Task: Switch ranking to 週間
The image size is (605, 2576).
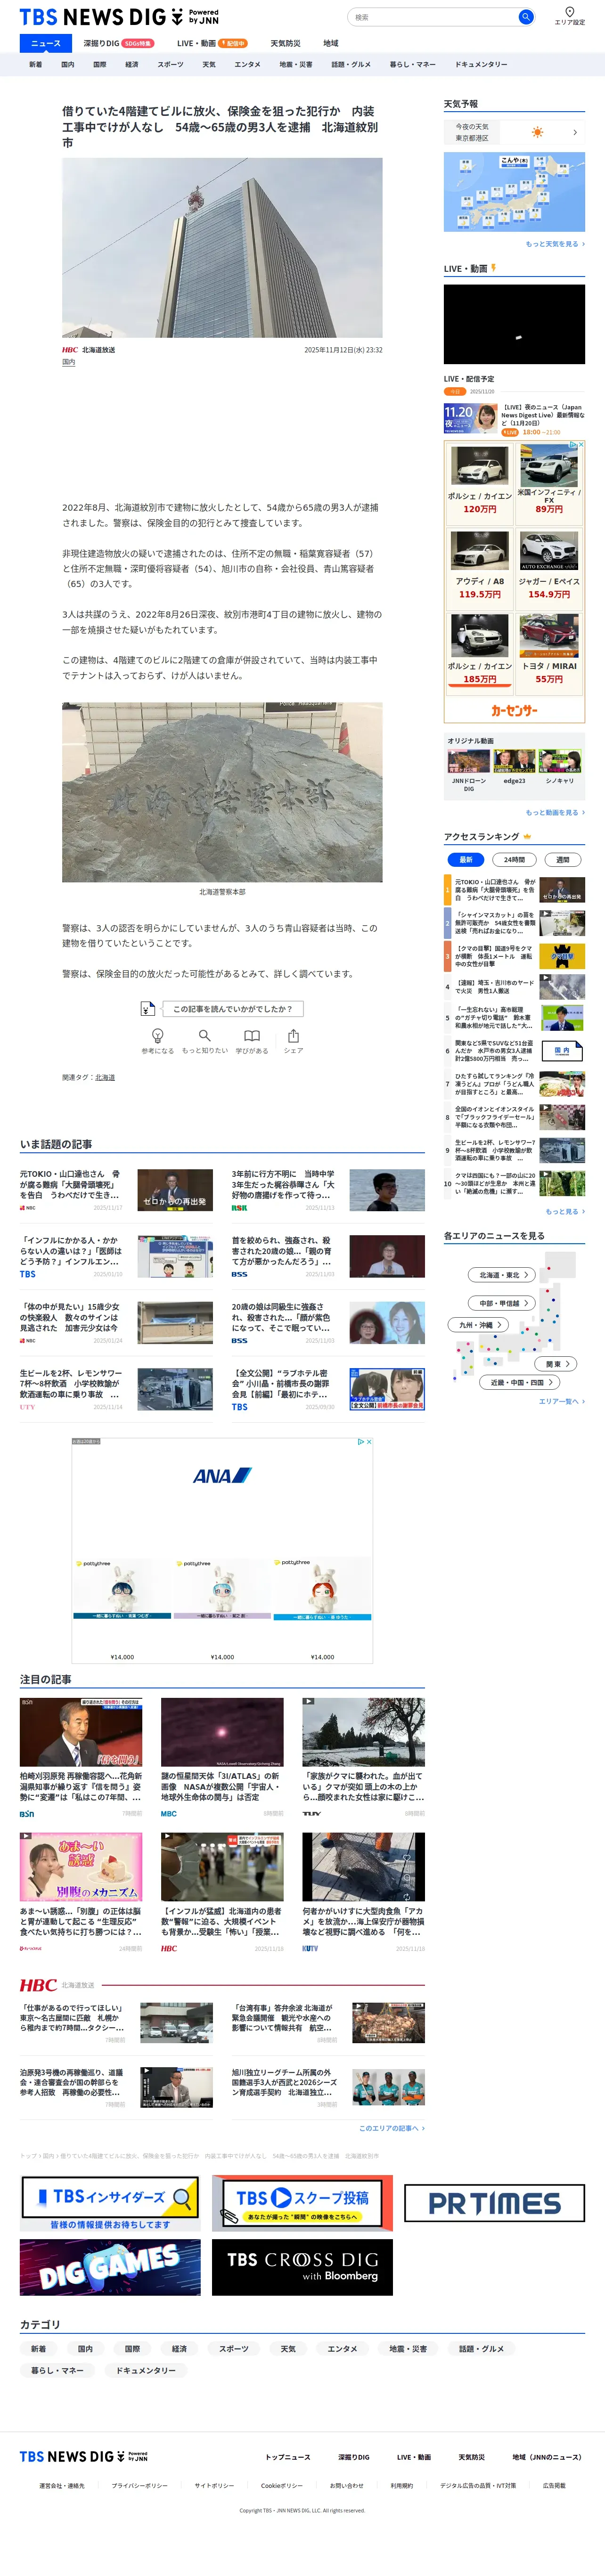Action: click(x=562, y=859)
